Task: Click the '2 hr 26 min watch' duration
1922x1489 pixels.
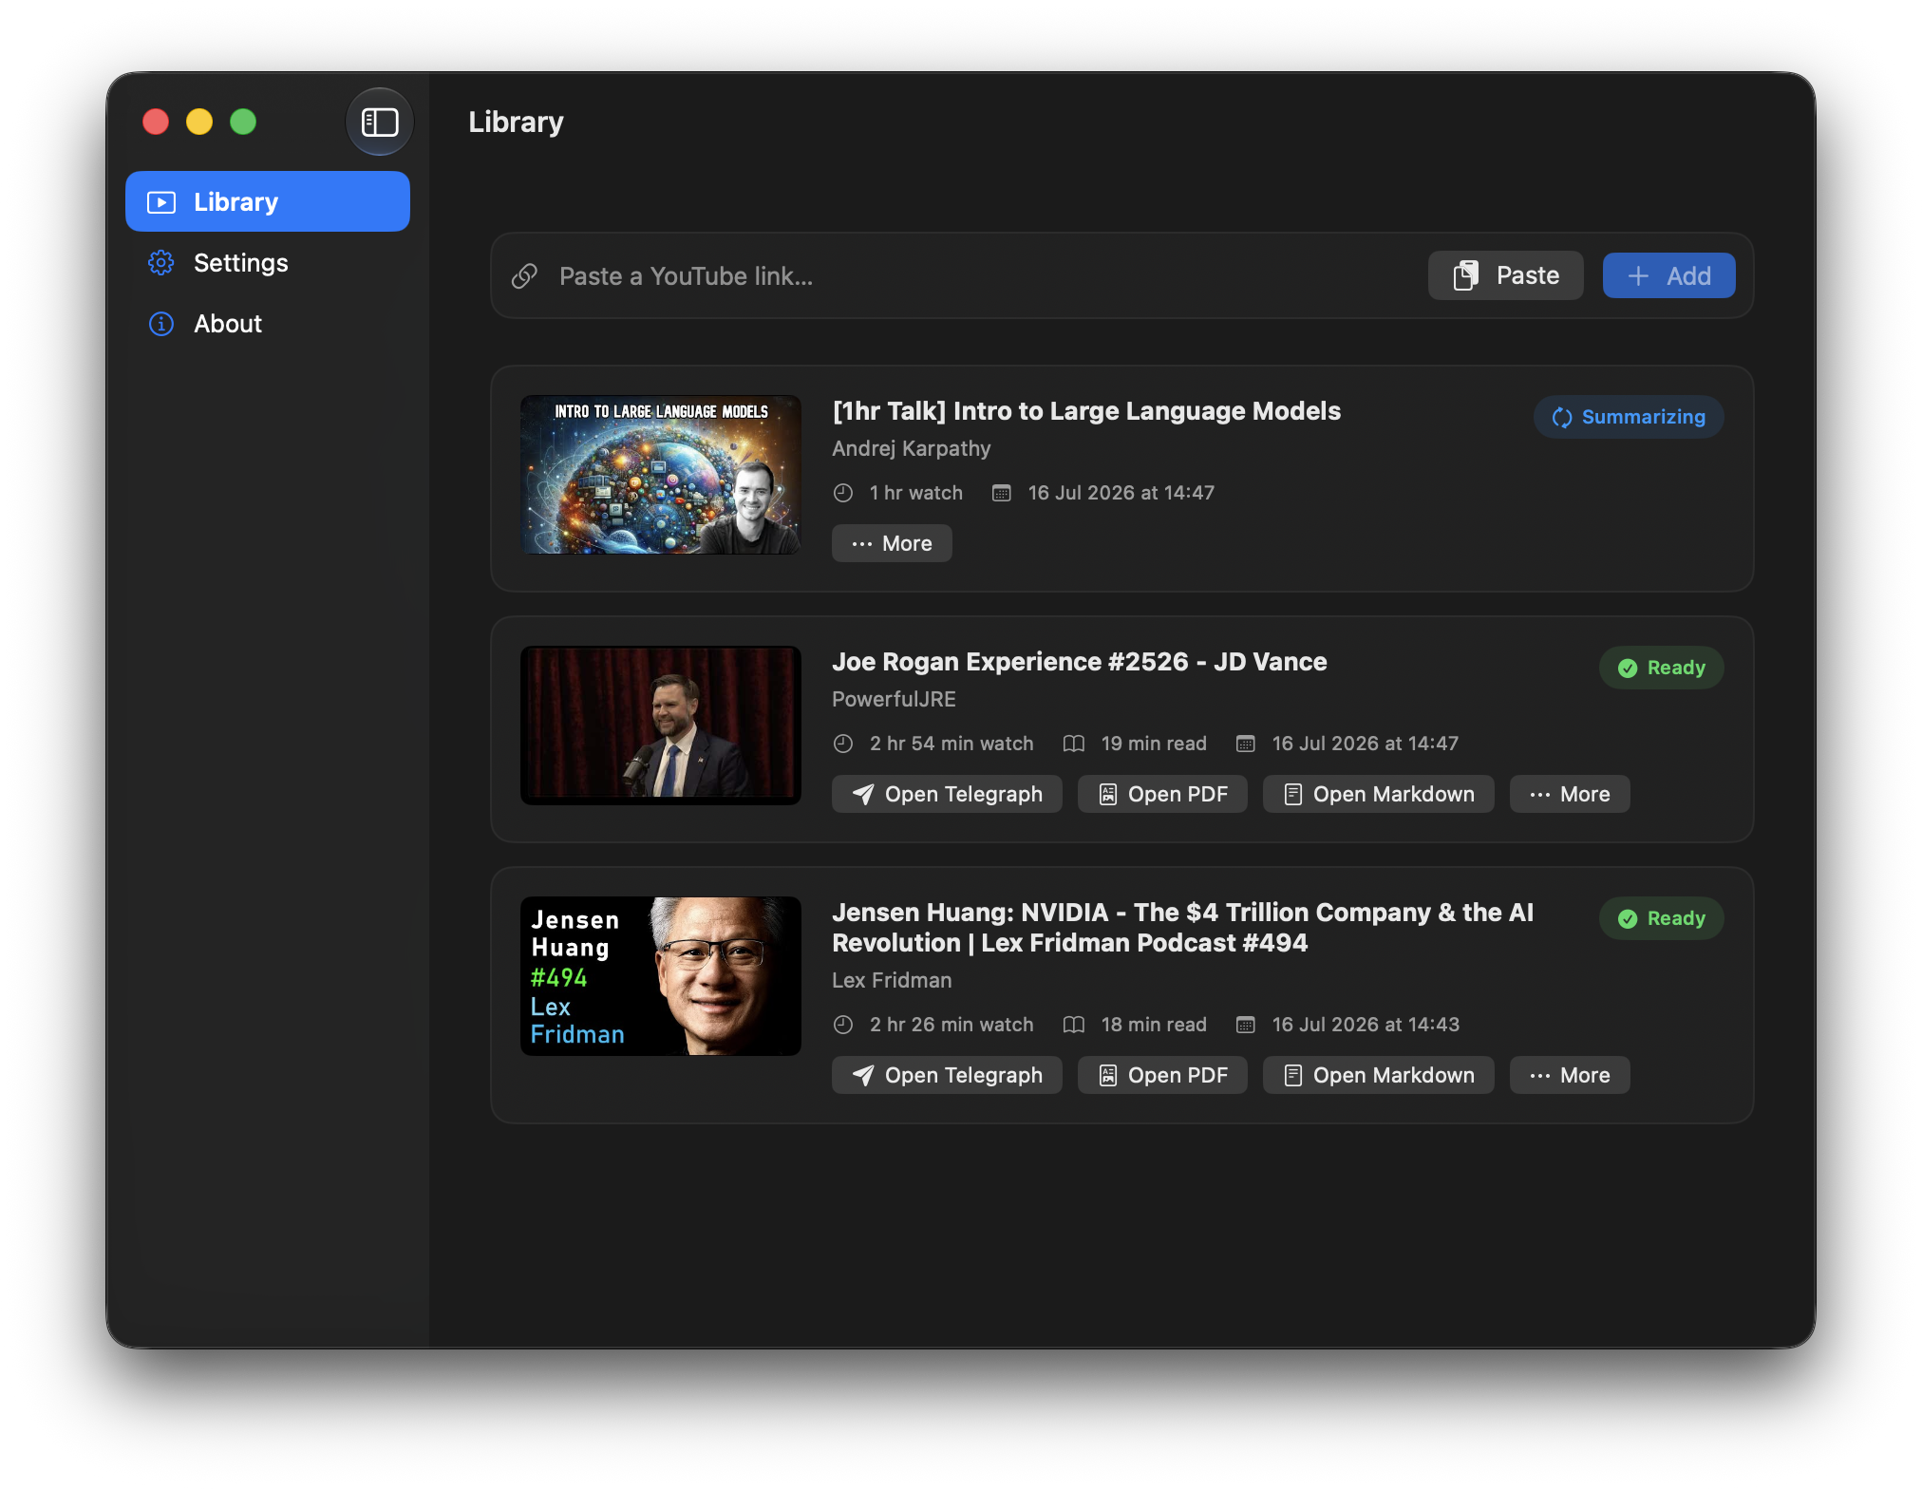Action: [x=952, y=1025]
